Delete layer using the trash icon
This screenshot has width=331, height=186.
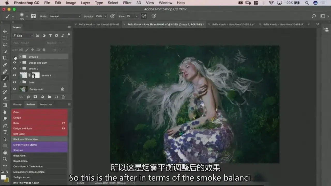click(63, 97)
